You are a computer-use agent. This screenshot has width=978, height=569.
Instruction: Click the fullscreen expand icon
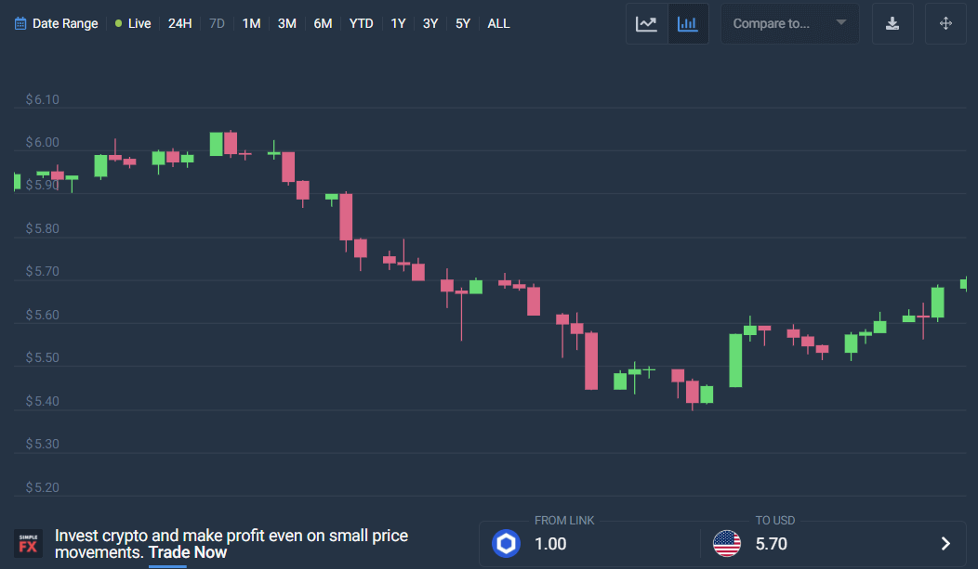pyautogui.click(x=945, y=24)
